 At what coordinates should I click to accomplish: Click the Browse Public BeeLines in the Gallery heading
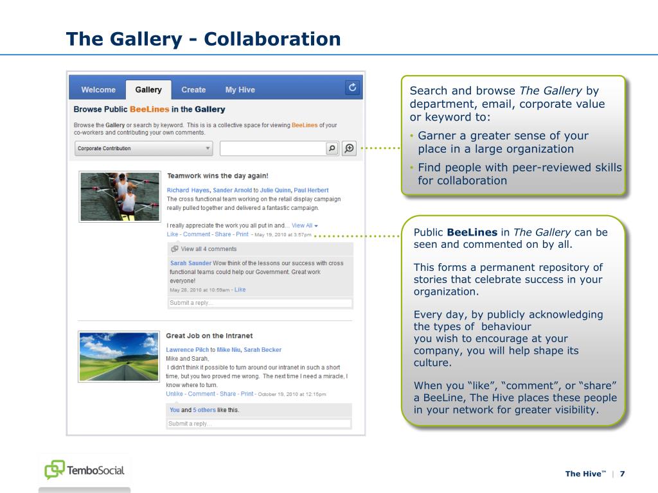click(x=149, y=109)
